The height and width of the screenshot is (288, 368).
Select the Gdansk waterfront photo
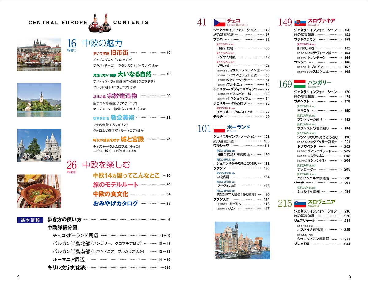coord(242,240)
